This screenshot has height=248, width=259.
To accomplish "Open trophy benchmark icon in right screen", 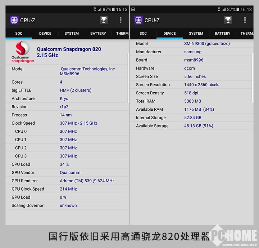I will point(228,20).
